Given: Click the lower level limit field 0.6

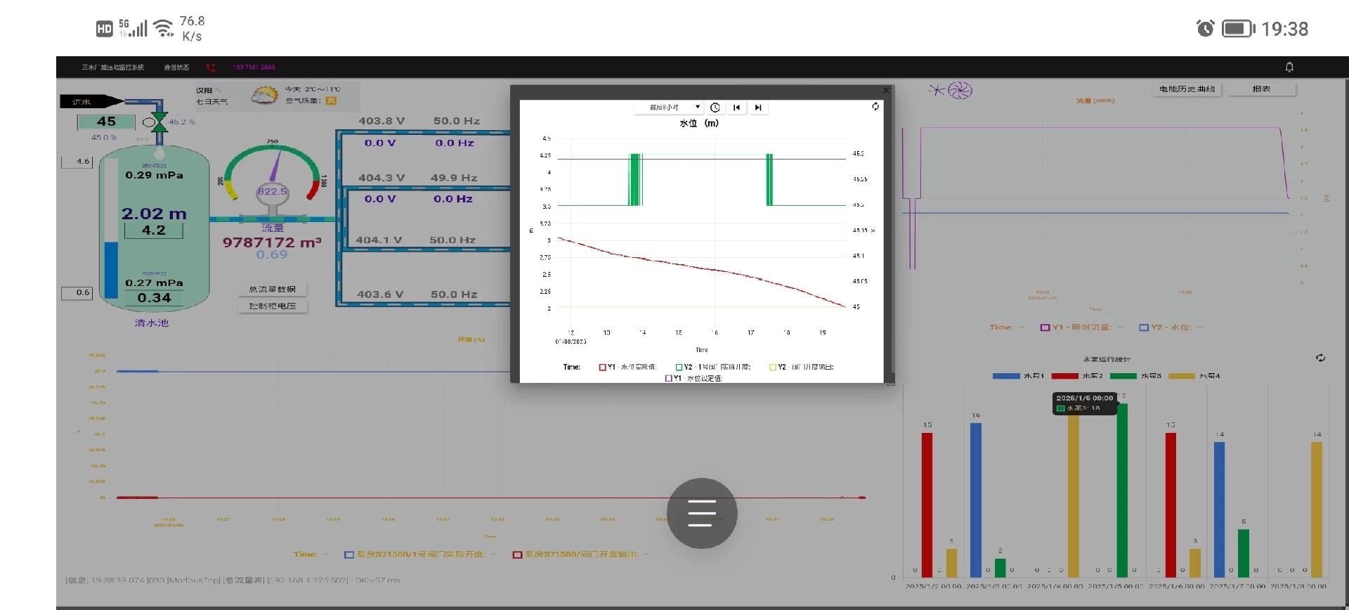Looking at the screenshot, I should coord(77,292).
